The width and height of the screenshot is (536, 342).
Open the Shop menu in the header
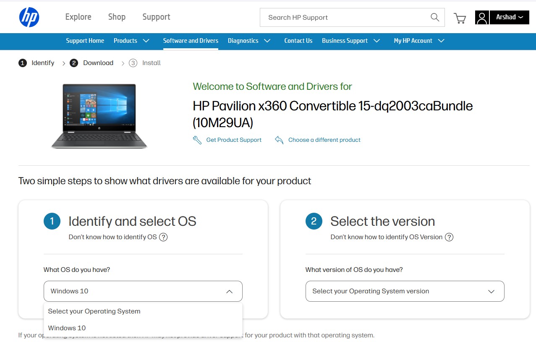[x=116, y=17]
